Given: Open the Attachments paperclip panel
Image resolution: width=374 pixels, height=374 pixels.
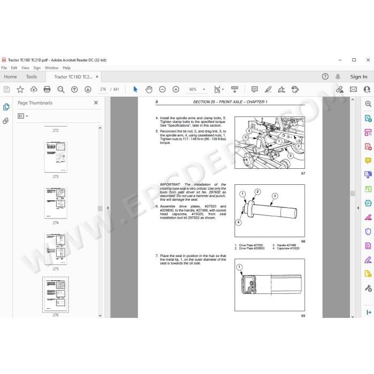Looking at the screenshot, I should 6,121.
